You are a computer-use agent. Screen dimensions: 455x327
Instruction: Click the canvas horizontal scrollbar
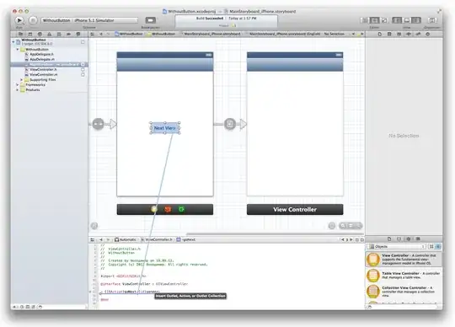[x=275, y=233]
